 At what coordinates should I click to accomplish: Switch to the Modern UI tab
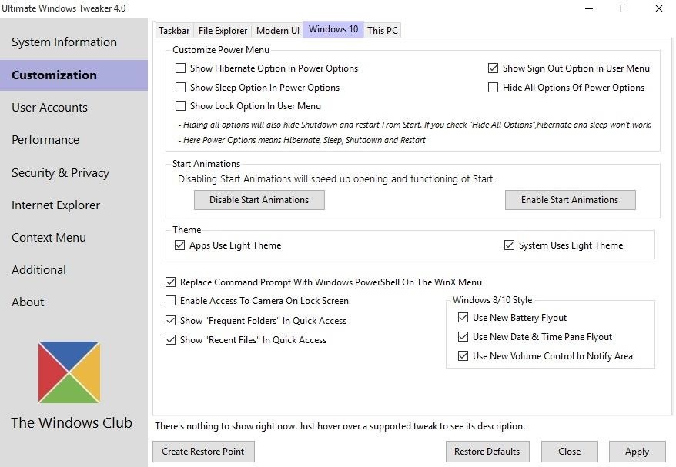(278, 31)
